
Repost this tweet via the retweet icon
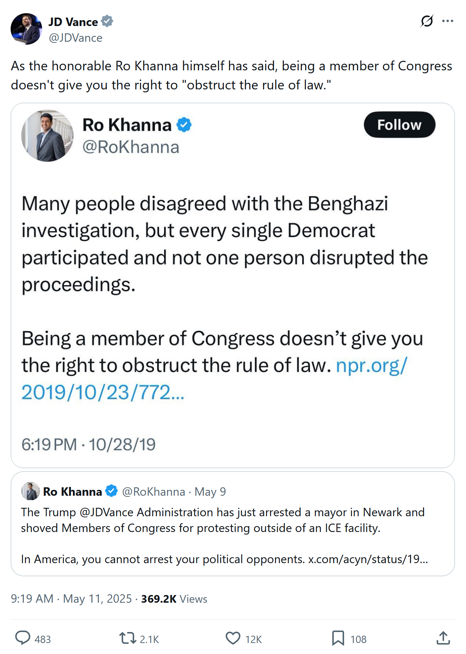click(x=127, y=638)
